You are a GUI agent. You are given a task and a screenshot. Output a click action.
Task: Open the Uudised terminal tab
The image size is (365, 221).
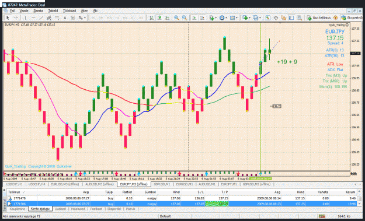point(60,209)
